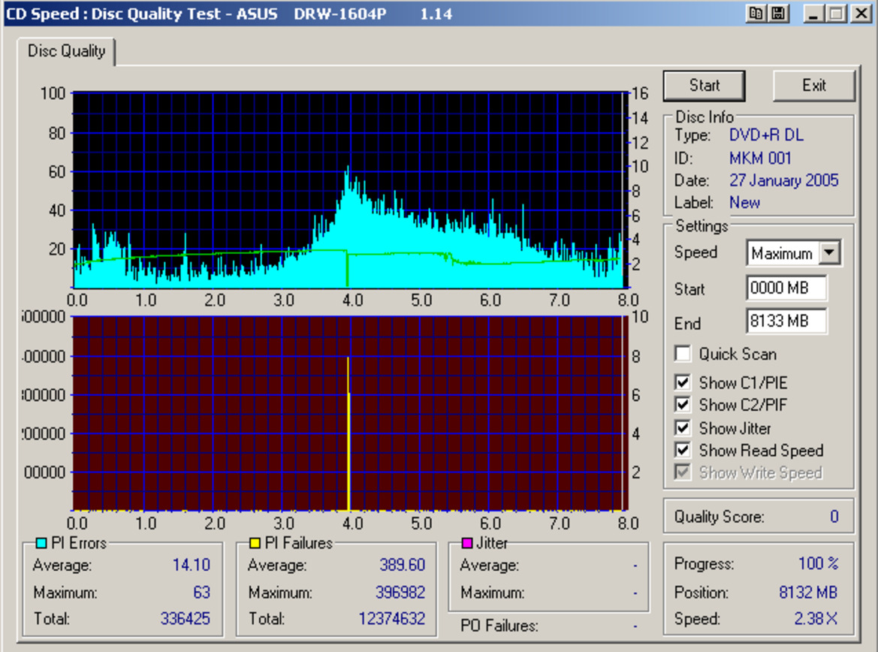Click the Exit button
This screenshot has height=652, width=878.
pyautogui.click(x=813, y=86)
